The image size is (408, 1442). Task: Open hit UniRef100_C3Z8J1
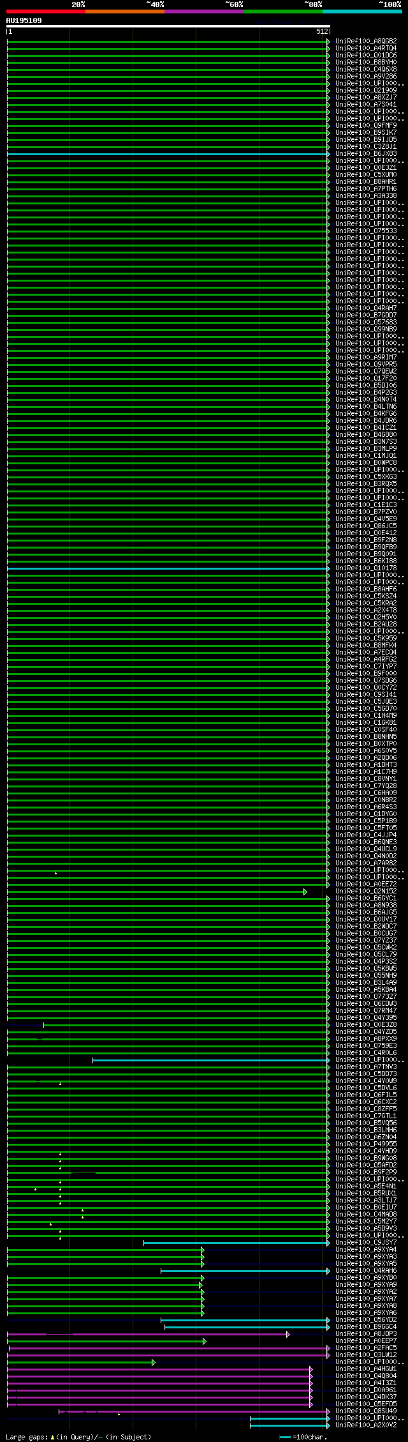[366, 147]
